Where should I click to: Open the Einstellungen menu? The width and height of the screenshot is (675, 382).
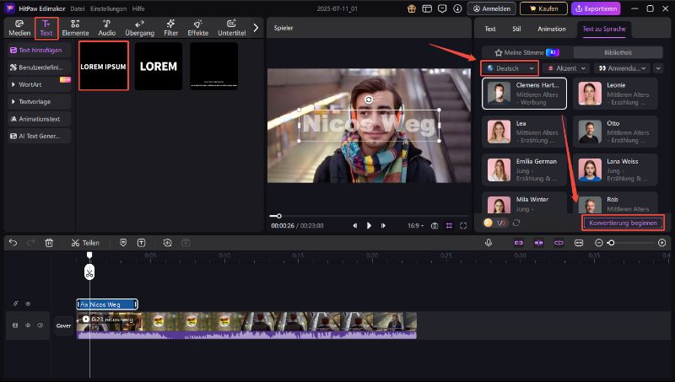tap(109, 8)
